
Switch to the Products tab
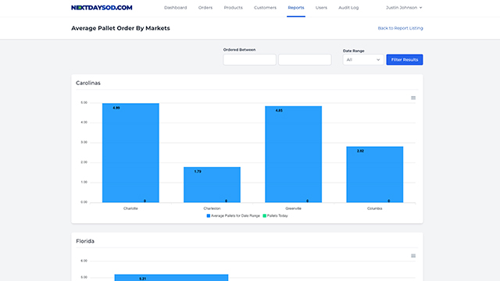click(x=233, y=8)
